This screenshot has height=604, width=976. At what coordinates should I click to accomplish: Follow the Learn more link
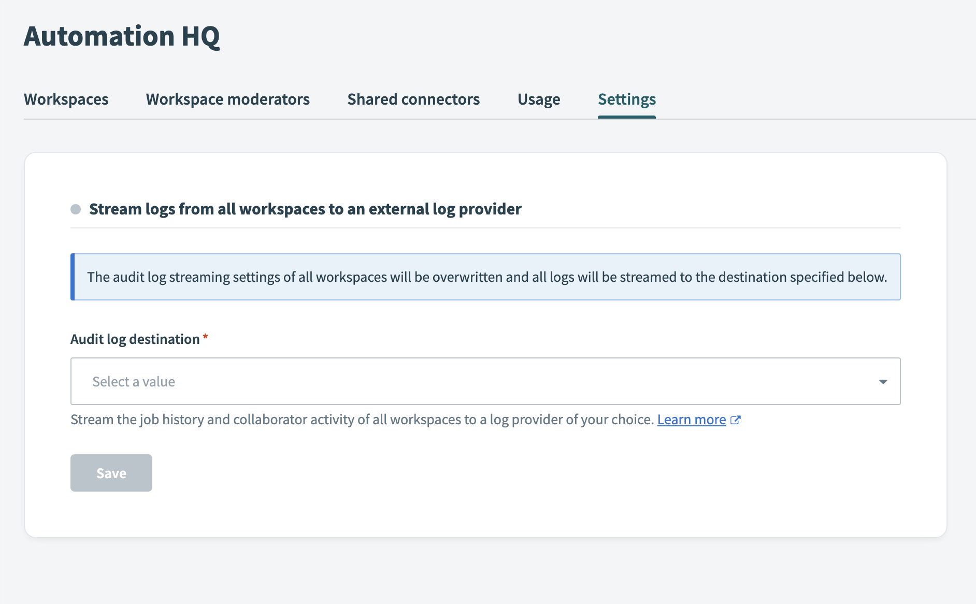pyautogui.click(x=691, y=420)
